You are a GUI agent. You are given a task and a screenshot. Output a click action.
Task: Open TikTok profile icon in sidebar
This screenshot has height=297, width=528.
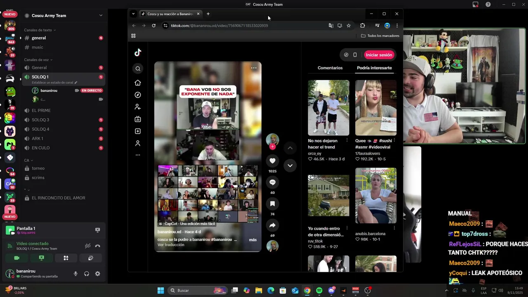[x=138, y=143]
